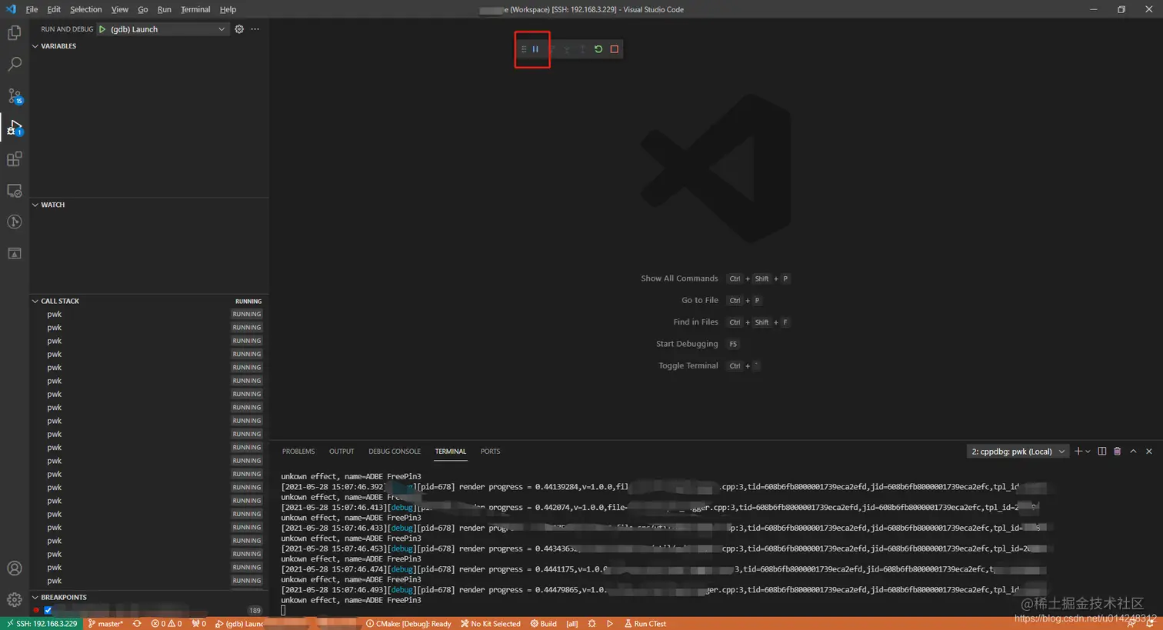
Task: Change build target [all] in status bar
Action: 572,624
